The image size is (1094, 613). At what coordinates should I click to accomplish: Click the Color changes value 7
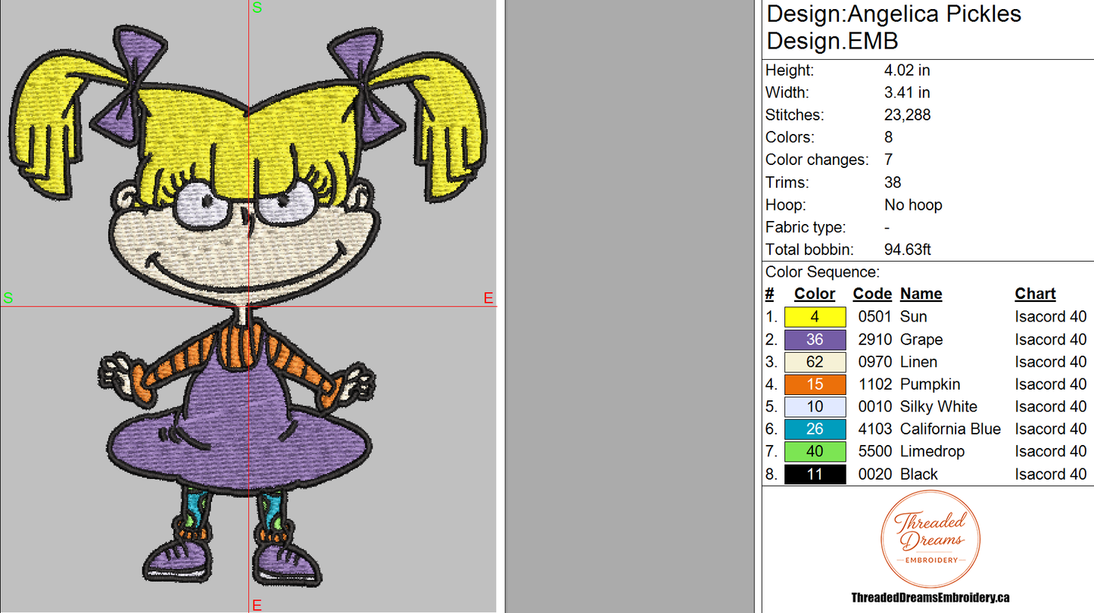889,160
